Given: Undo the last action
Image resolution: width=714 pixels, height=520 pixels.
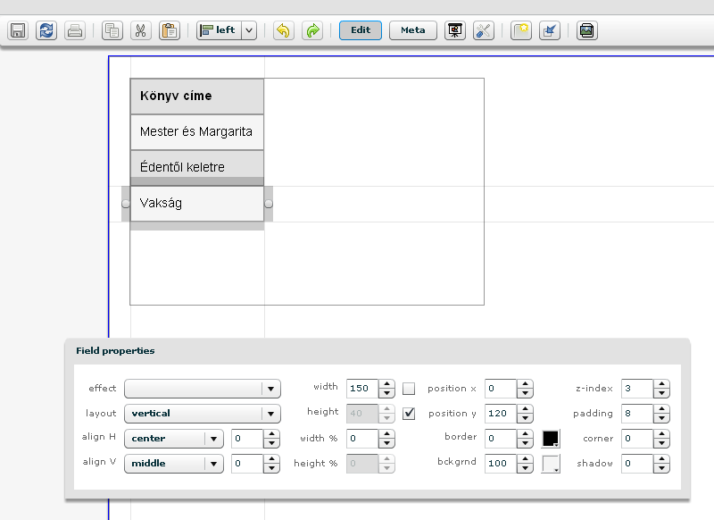Looking at the screenshot, I should 283,30.
